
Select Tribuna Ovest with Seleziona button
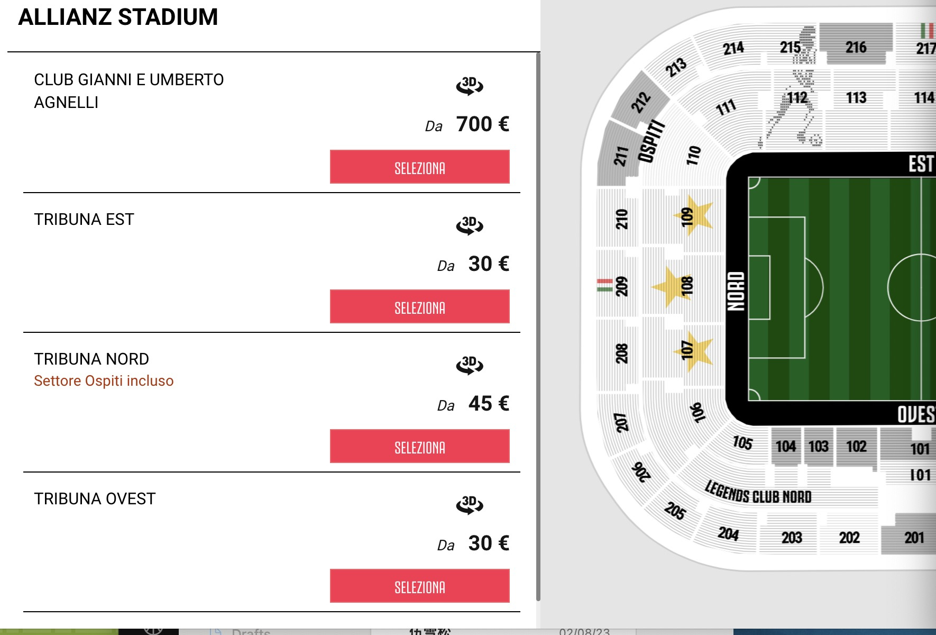(x=420, y=586)
